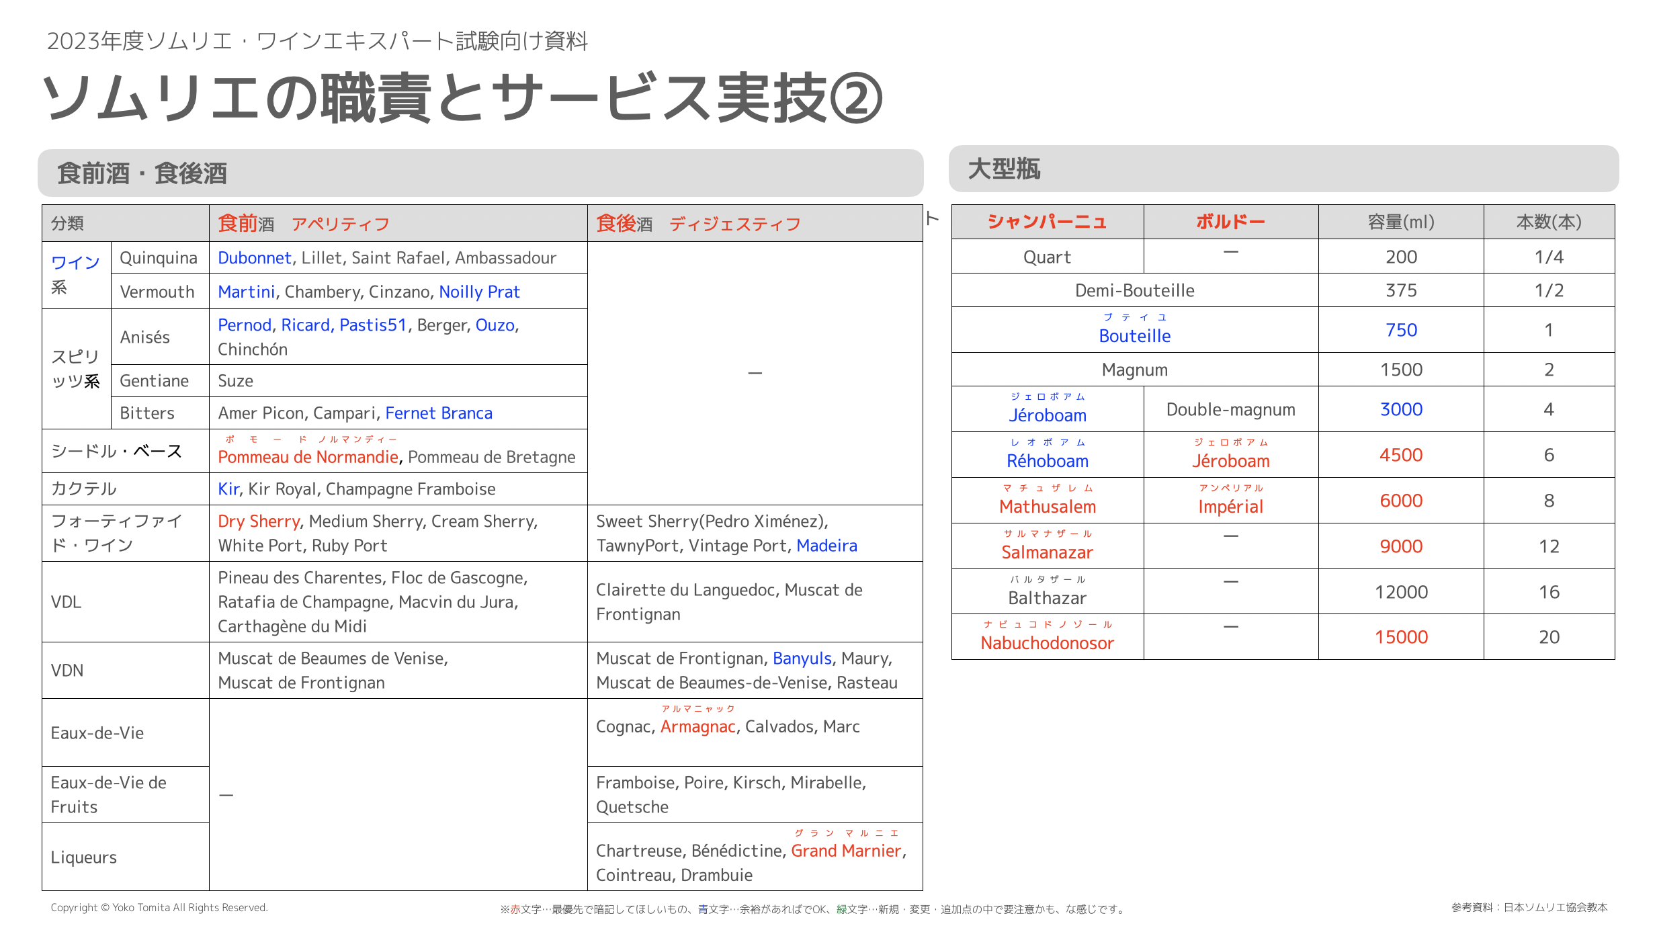Viewport: 1657px width, 930px height.
Task: Click the Bitters cell
Action: click(160, 413)
